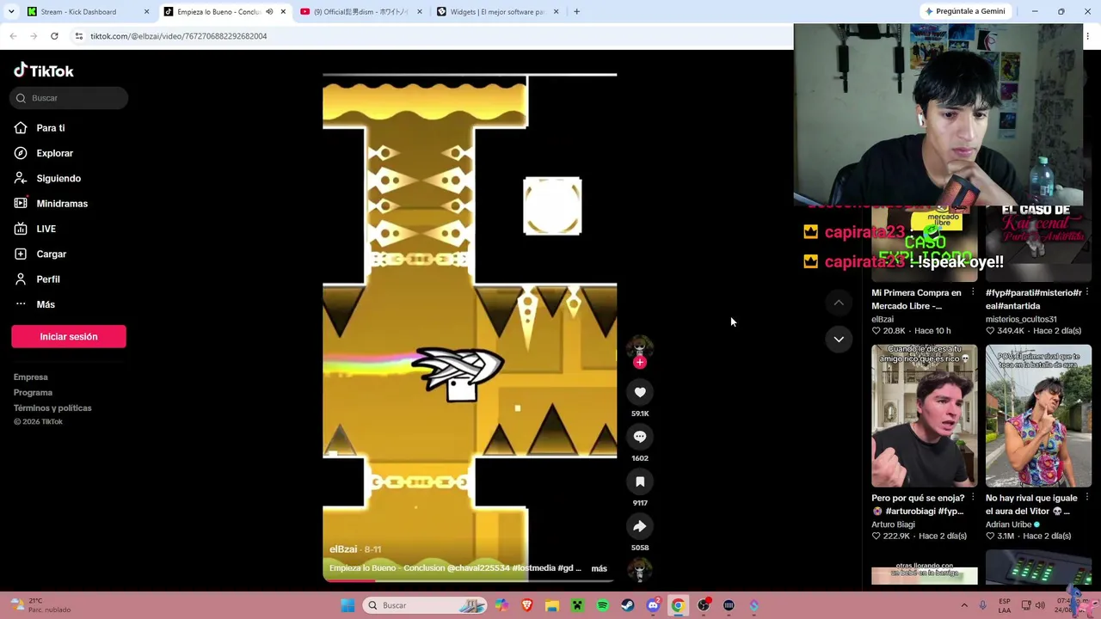
Task: Open Discord from taskbar
Action: click(653, 605)
